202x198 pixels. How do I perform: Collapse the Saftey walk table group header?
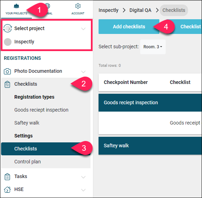coord(150,146)
